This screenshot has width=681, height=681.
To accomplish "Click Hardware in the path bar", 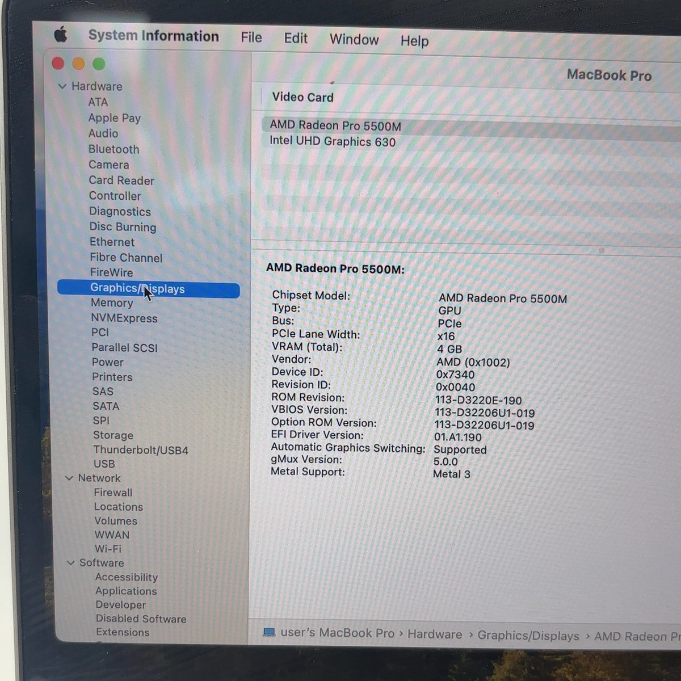I will tap(435, 634).
